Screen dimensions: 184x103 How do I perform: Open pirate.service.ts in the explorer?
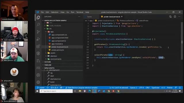[57, 50]
